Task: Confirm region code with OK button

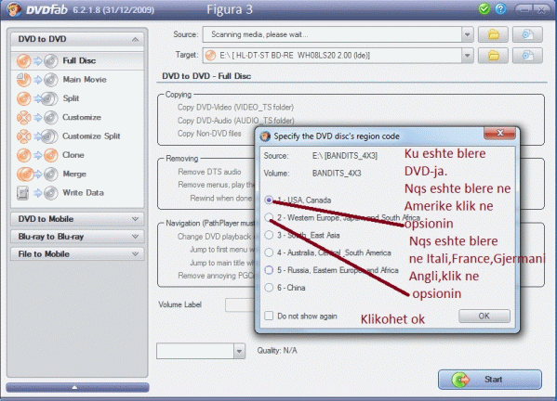Action: [484, 316]
